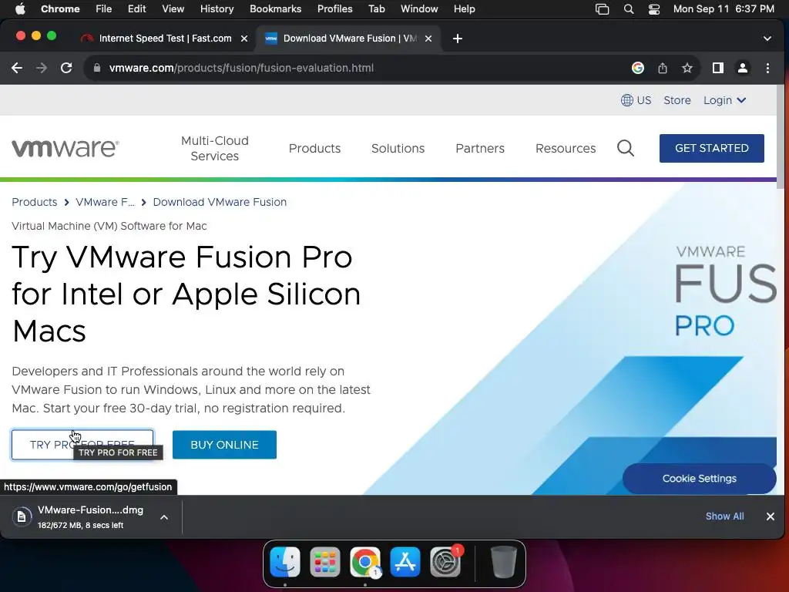
Task: Open VMware site search magnifier
Action: coord(626,148)
